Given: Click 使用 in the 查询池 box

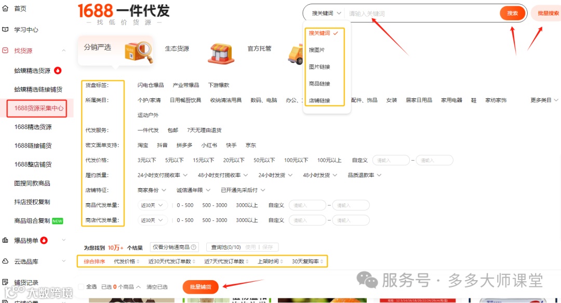Looking at the screenshot, I should pyautogui.click(x=250, y=247).
